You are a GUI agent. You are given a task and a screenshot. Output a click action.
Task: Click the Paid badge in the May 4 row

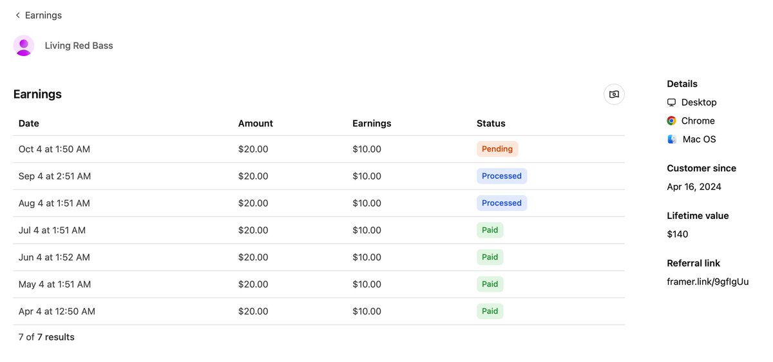click(490, 285)
